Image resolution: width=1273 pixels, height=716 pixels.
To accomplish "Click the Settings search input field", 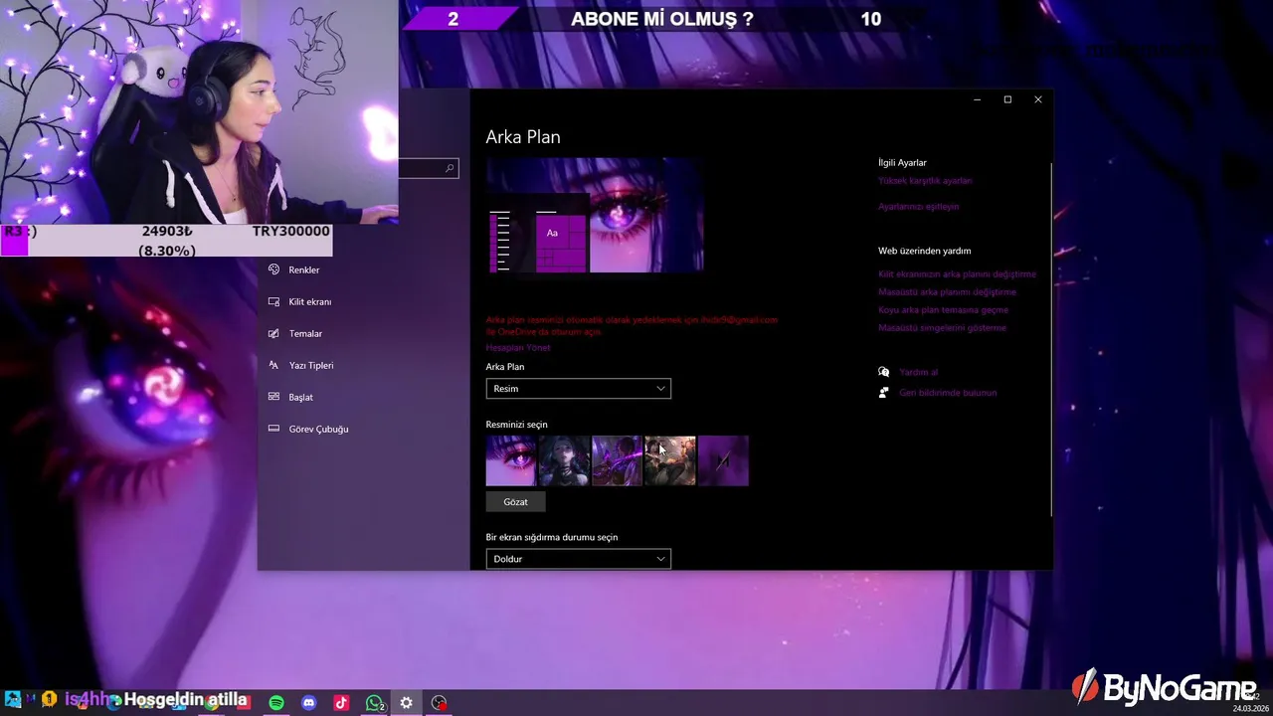I will click(x=428, y=168).
